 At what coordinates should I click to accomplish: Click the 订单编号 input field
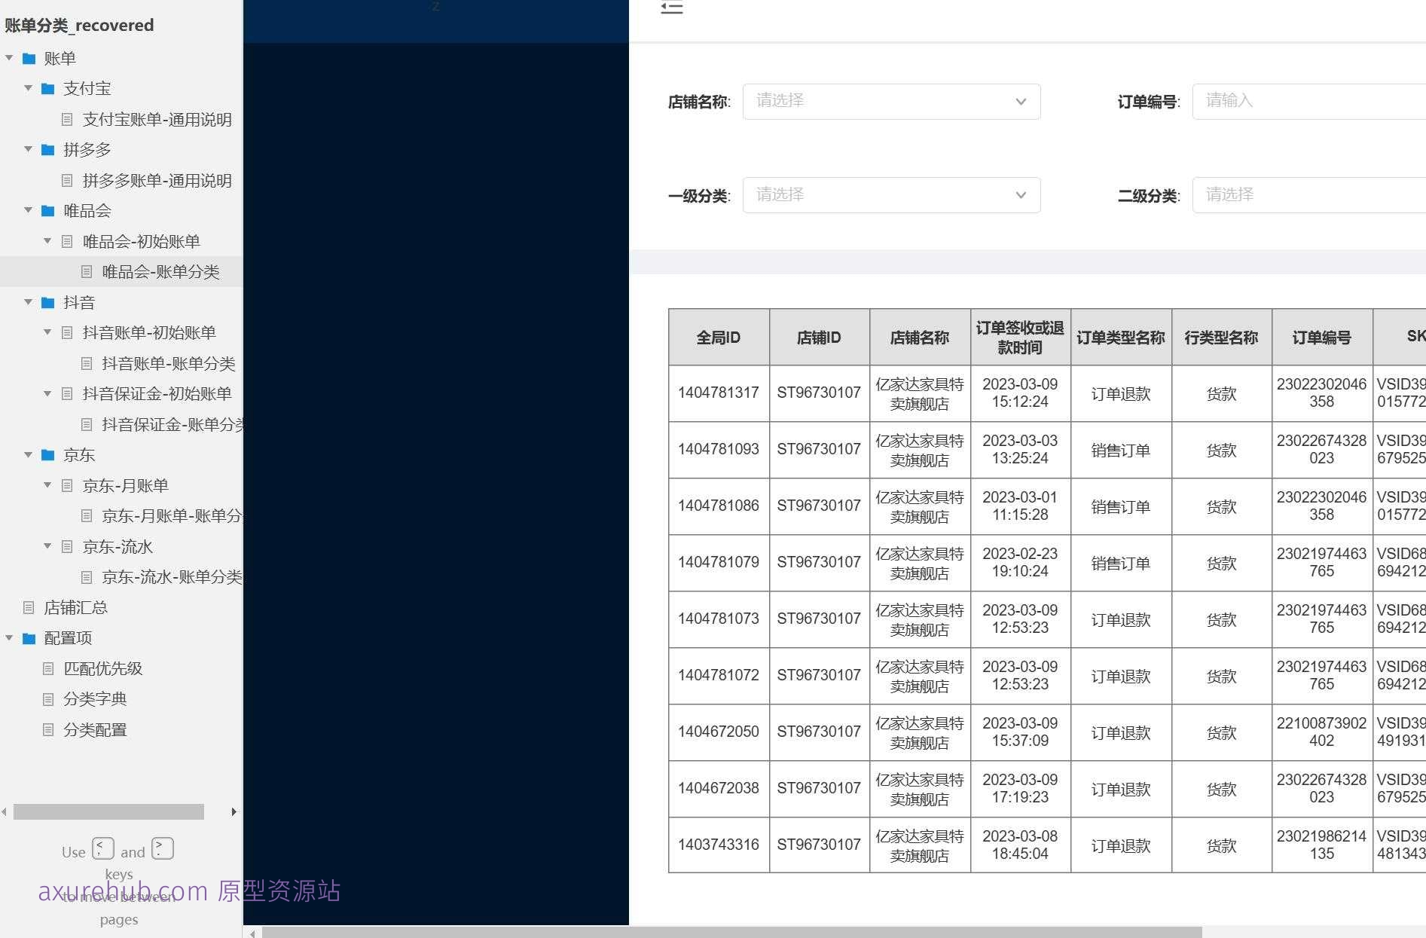[x=1309, y=101]
